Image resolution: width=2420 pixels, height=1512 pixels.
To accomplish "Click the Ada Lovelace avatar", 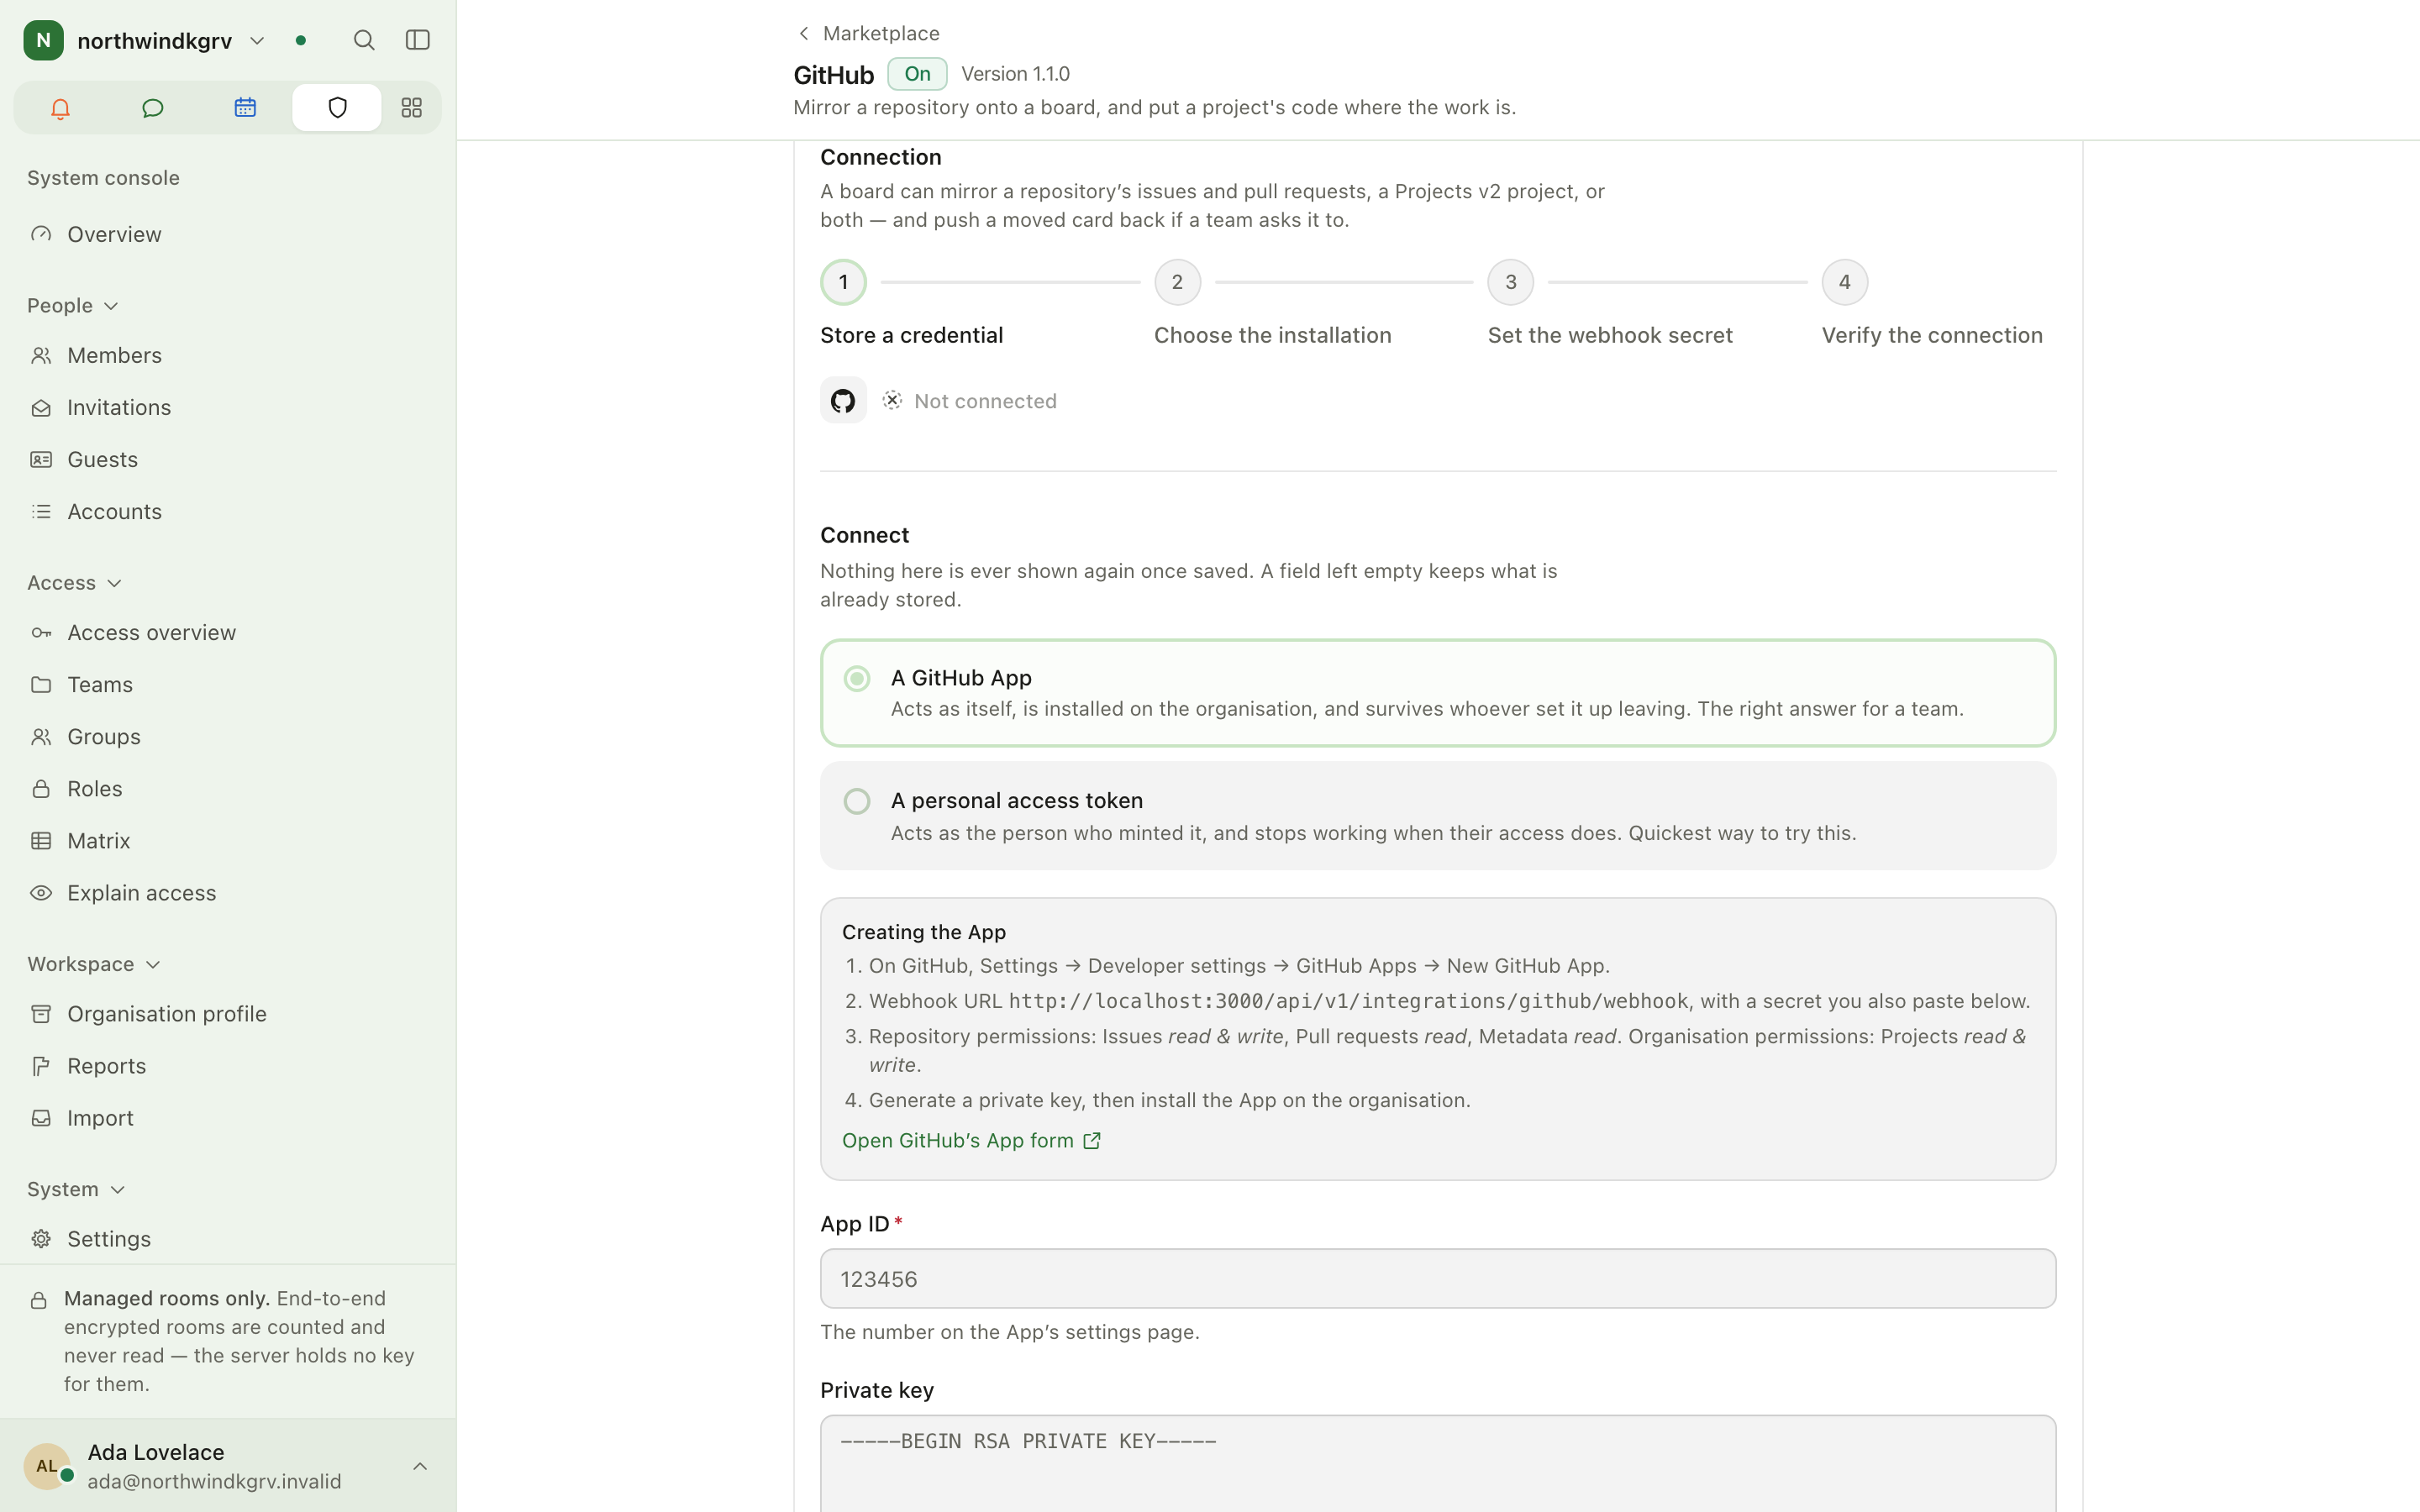I will coord(47,1466).
